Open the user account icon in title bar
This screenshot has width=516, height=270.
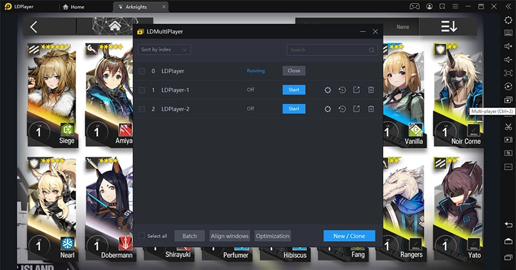click(x=430, y=6)
